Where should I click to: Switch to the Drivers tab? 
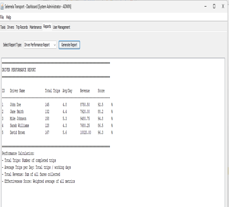[x=11, y=27]
